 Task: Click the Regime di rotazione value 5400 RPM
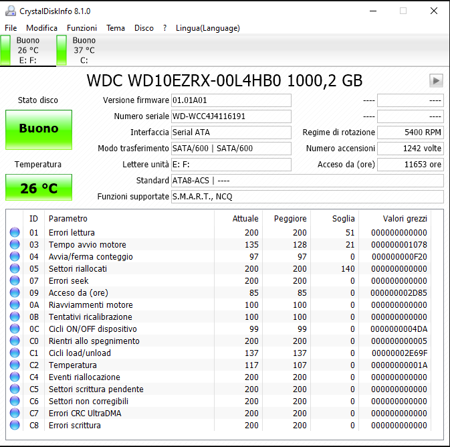point(411,132)
